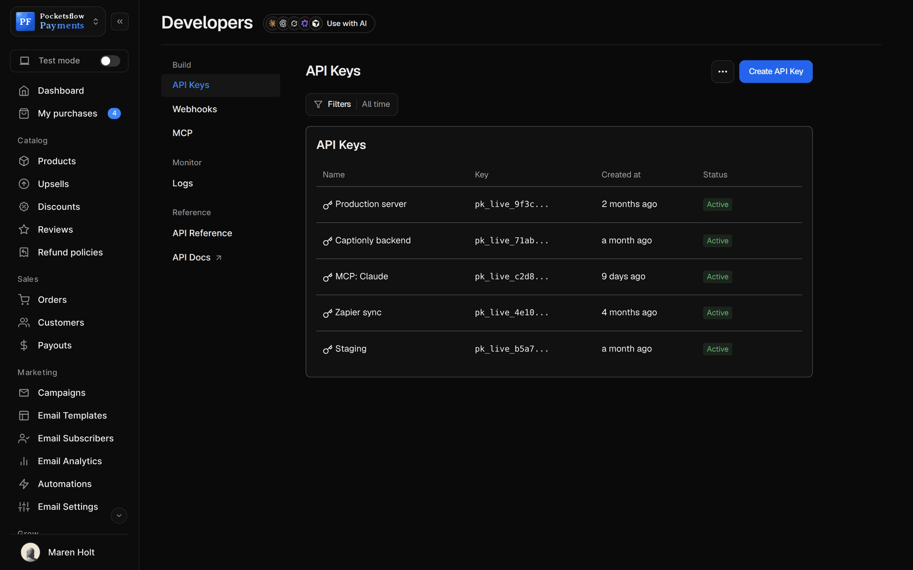The image size is (913, 570).
Task: Go to Dashboard in the sidebar
Action: click(61, 91)
